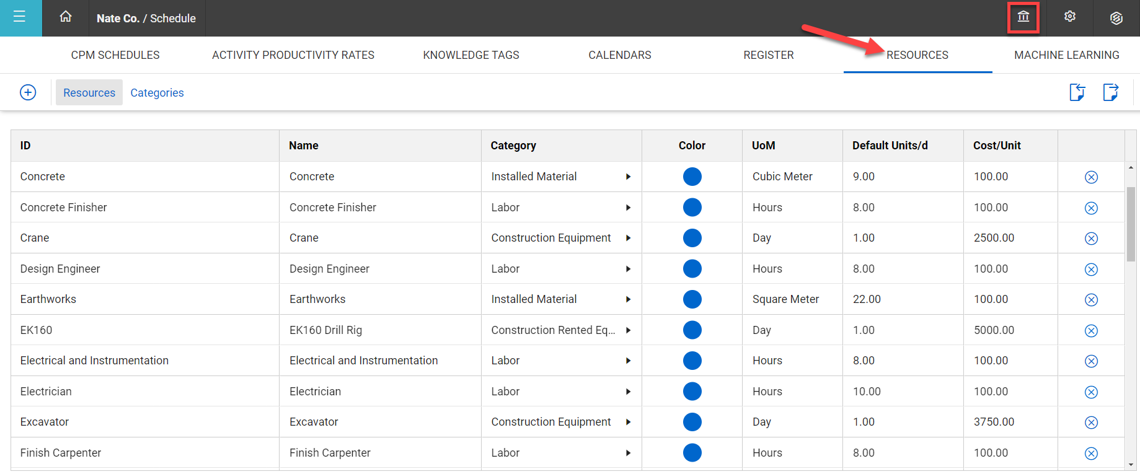Open Category dropdown for Electrician
This screenshot has height=474, width=1140.
[x=628, y=392]
